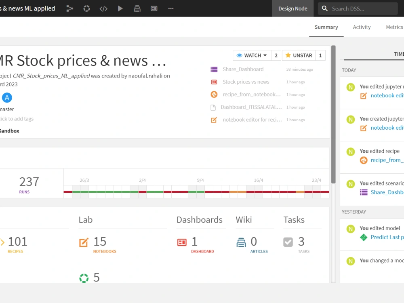Click the summary panel vertical scrollbar

(x=333, y=115)
